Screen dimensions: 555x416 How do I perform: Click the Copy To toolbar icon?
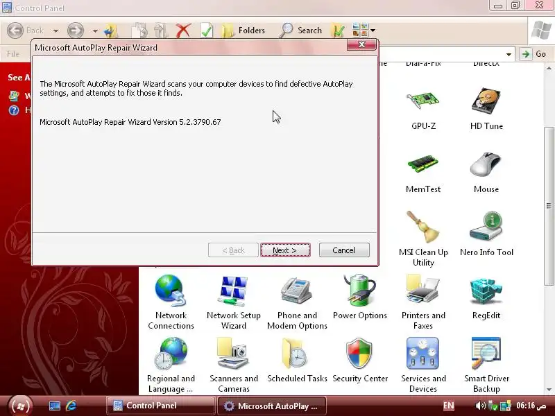click(139, 31)
